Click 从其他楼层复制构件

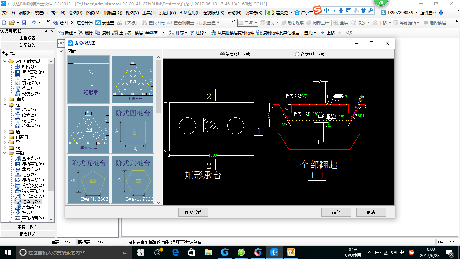232,33
